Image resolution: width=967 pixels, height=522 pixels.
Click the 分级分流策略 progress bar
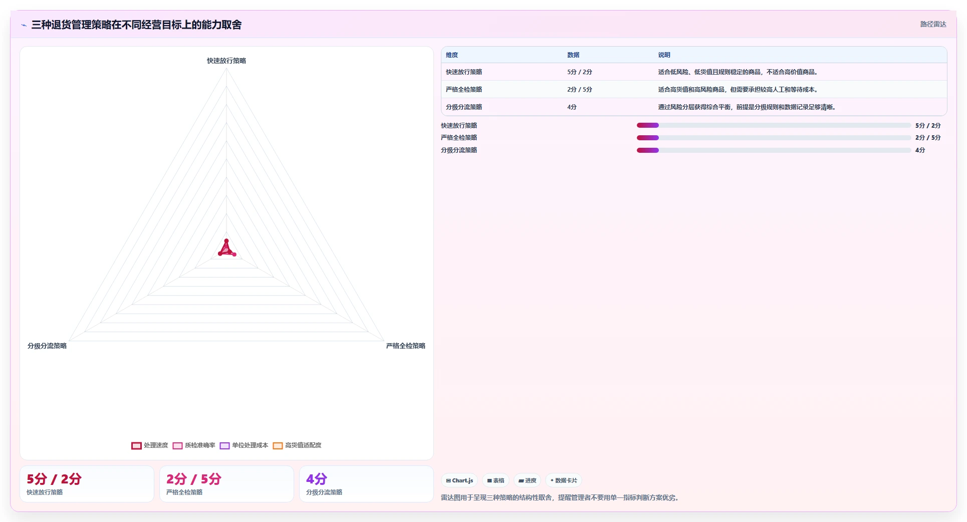tap(774, 150)
